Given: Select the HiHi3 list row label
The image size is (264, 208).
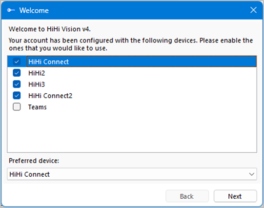Looking at the screenshot, I should point(37,84).
